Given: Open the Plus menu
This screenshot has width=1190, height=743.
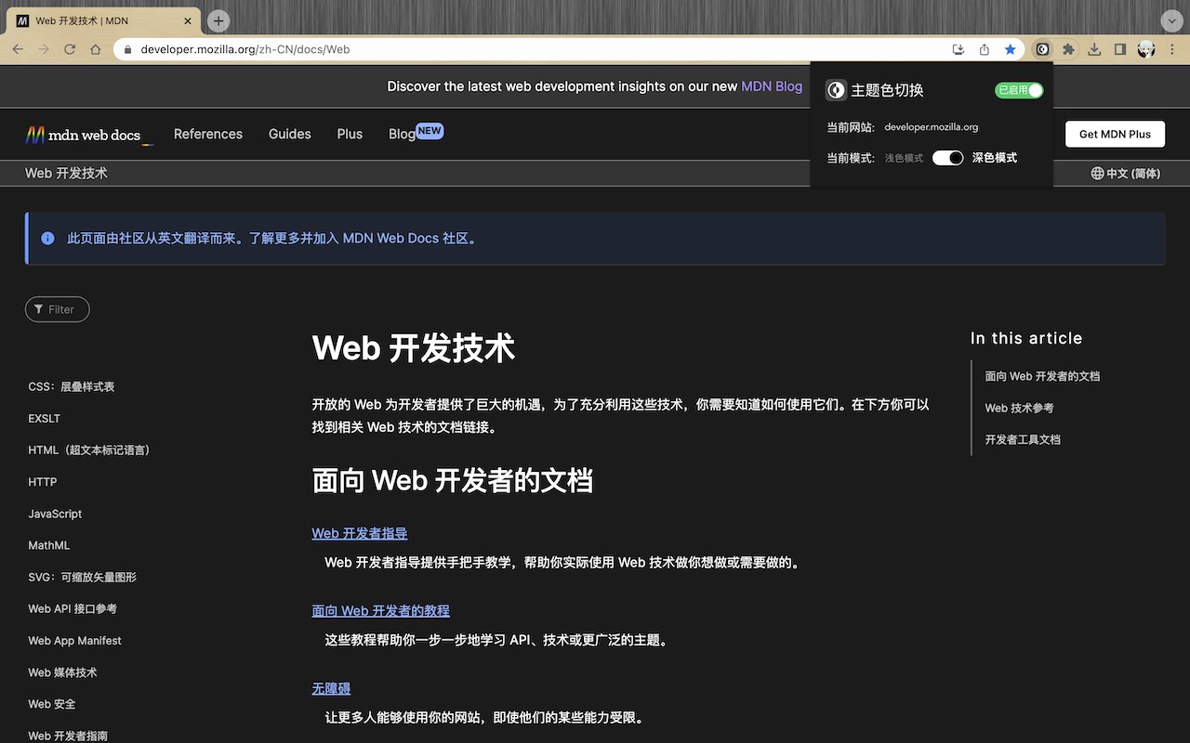Looking at the screenshot, I should 350,134.
